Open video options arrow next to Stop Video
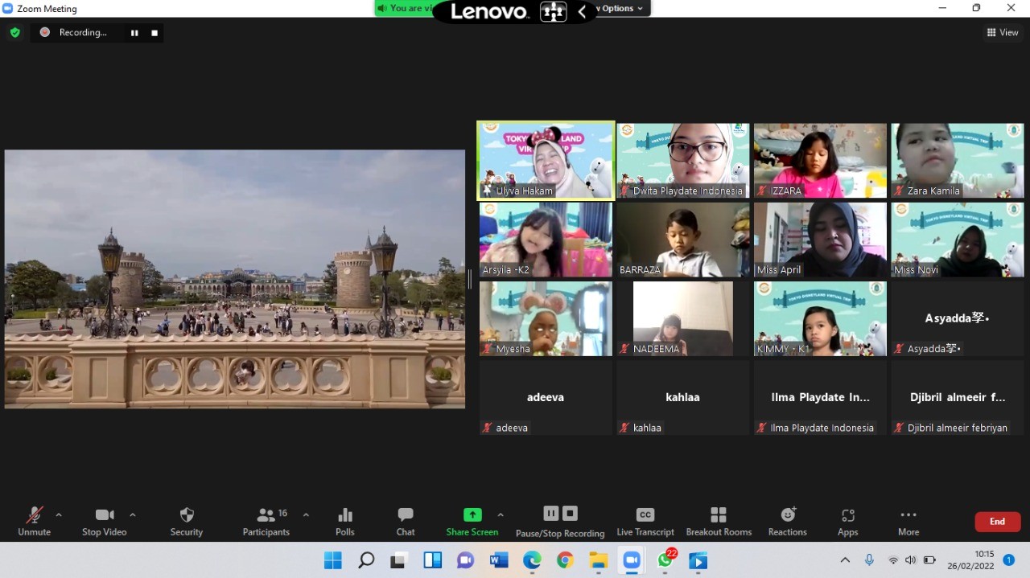1030x578 pixels. tap(133, 514)
